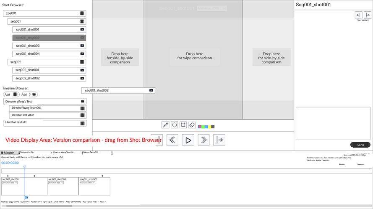Image resolution: width=373 pixels, height=209 pixels.
Task: Close the Director Li's Edit tab
Action: (x=51, y=153)
